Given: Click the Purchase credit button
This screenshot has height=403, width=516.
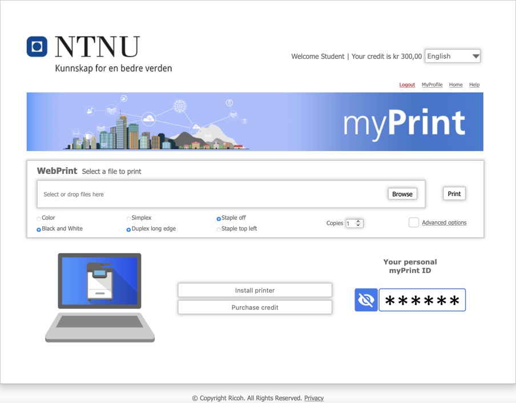Looking at the screenshot, I should coord(255,307).
